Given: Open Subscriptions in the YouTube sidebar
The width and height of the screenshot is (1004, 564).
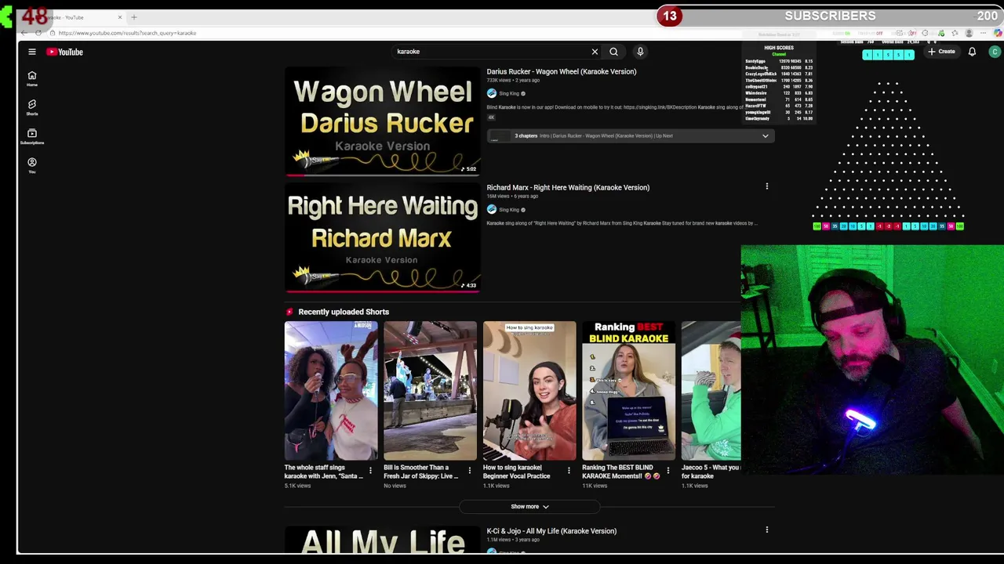Looking at the screenshot, I should click(32, 136).
